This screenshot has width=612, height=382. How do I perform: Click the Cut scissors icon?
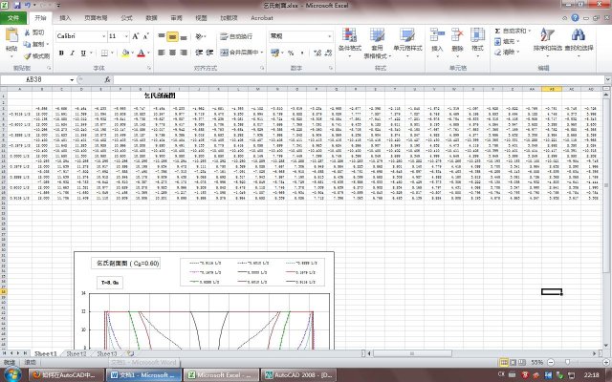27,32
